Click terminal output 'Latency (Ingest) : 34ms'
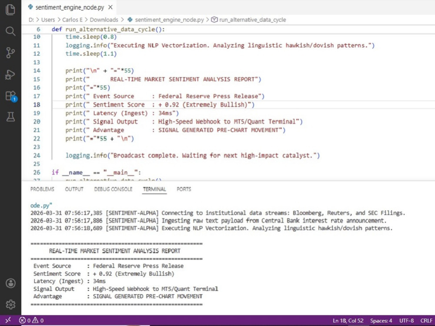The width and height of the screenshot is (435, 326). click(x=69, y=281)
